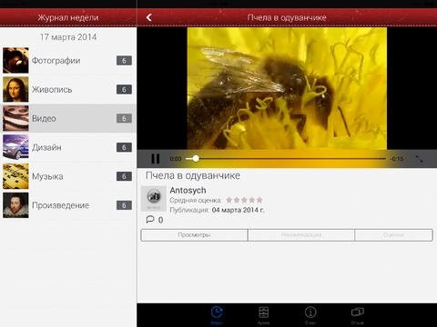
Task: Open the Живопись category
Action: 68,90
